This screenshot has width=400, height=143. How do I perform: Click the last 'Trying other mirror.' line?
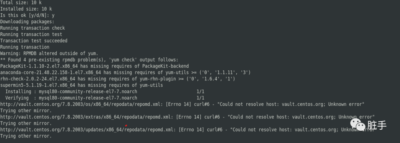point(26,136)
